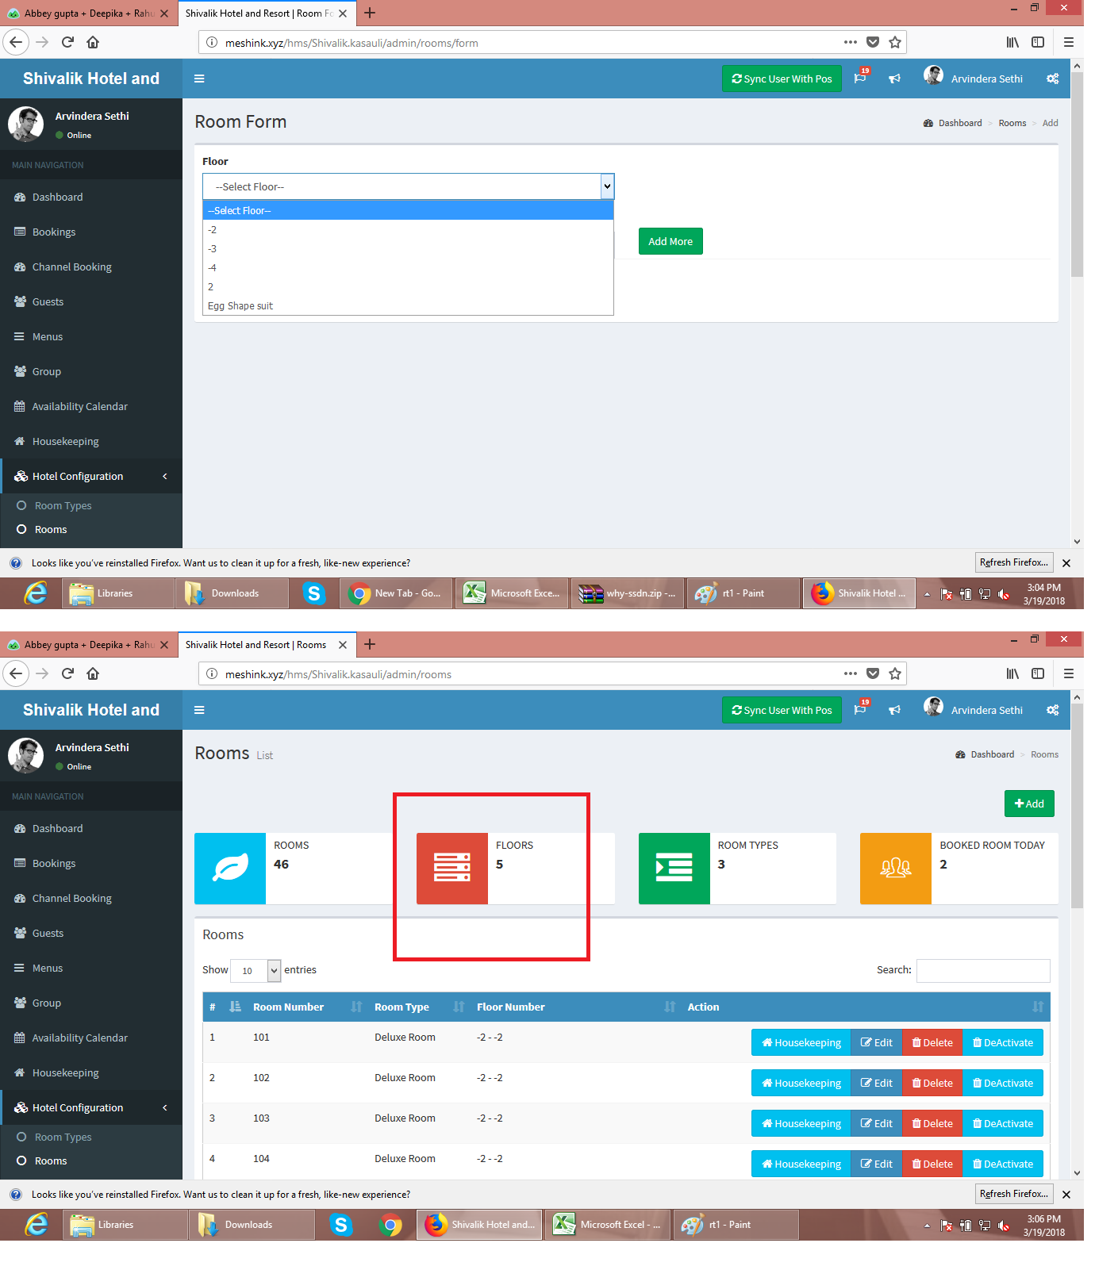Go back from the Rooms list page
This screenshot has height=1266, width=1095.
click(x=16, y=673)
